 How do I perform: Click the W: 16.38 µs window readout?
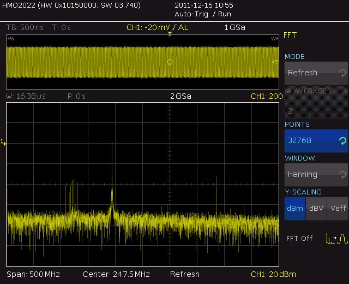coord(26,96)
